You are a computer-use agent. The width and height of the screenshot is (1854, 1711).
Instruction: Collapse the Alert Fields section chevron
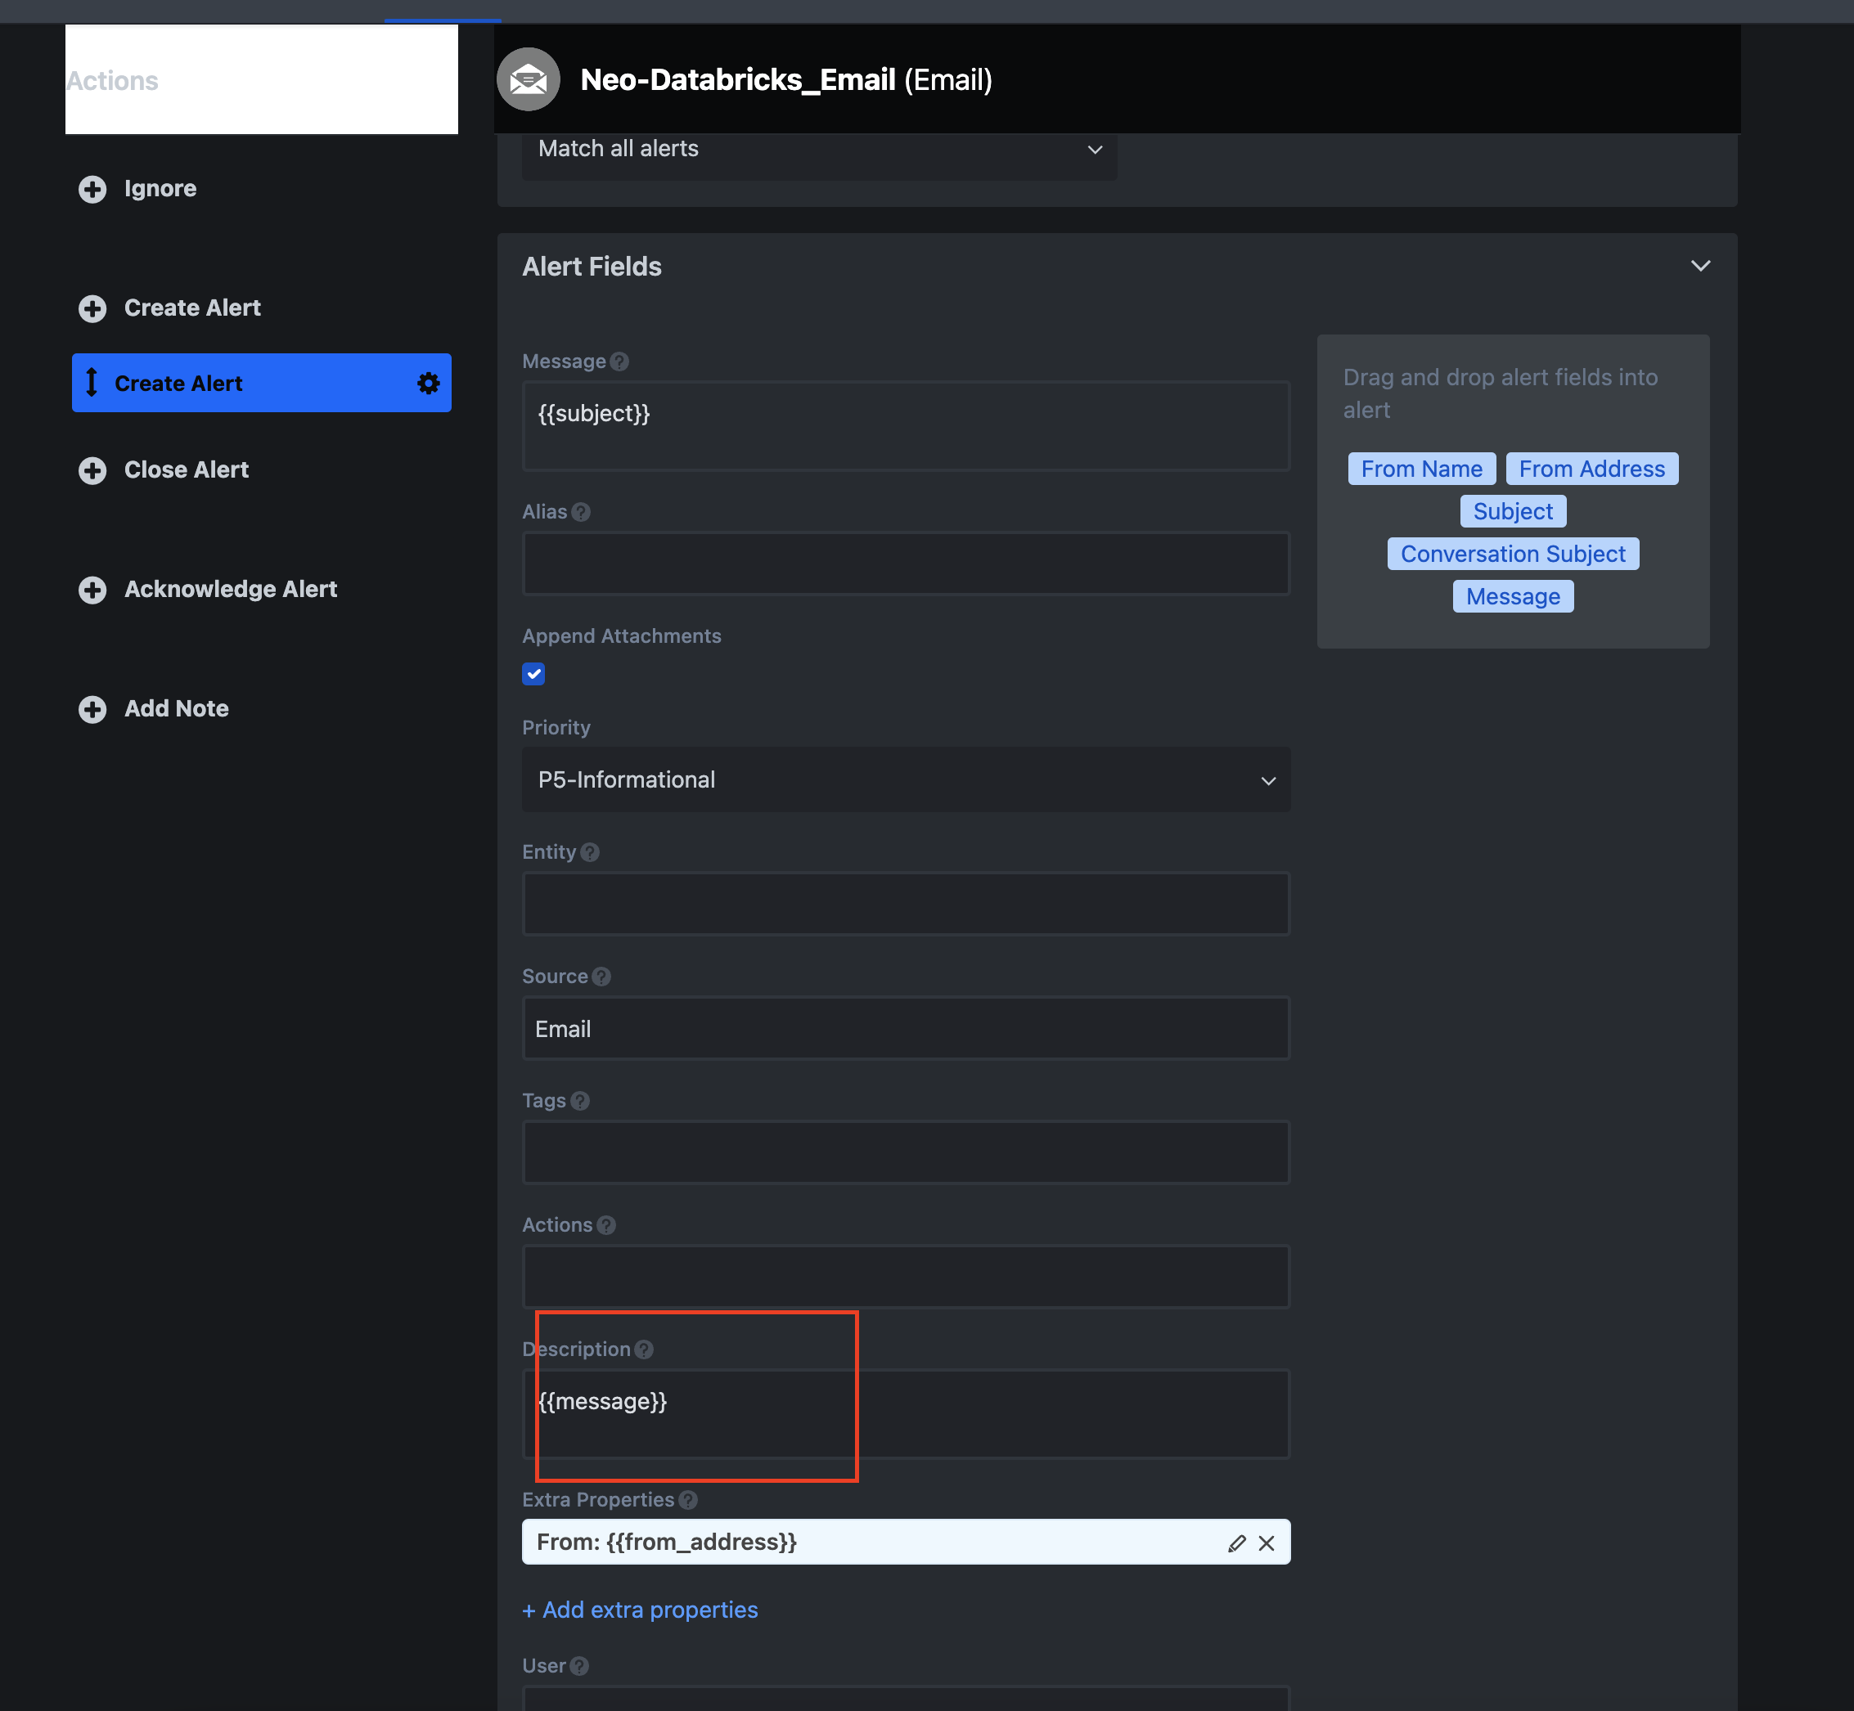tap(1699, 267)
